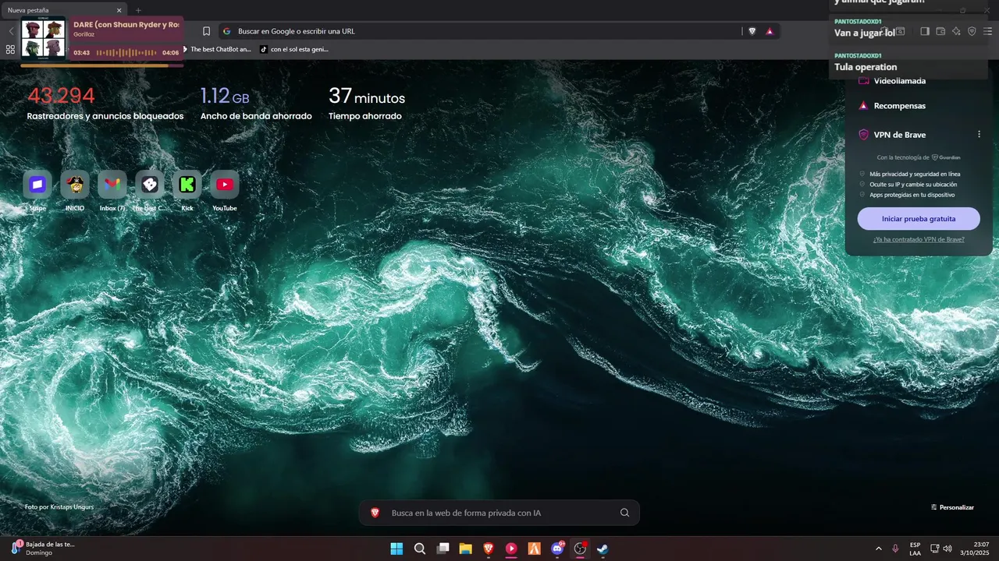Open Steam from the taskbar
The width and height of the screenshot is (999, 561).
[x=603, y=549]
